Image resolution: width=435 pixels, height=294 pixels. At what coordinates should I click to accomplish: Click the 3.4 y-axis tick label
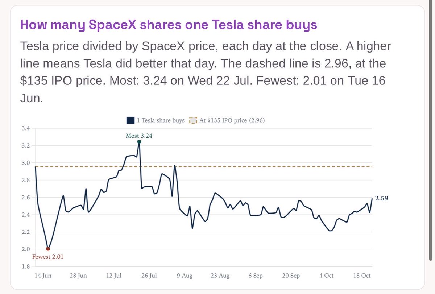click(25, 128)
